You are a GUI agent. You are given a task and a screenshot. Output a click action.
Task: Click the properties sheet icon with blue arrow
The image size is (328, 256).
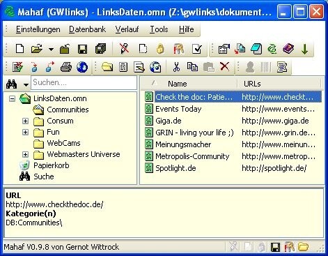[x=224, y=49]
